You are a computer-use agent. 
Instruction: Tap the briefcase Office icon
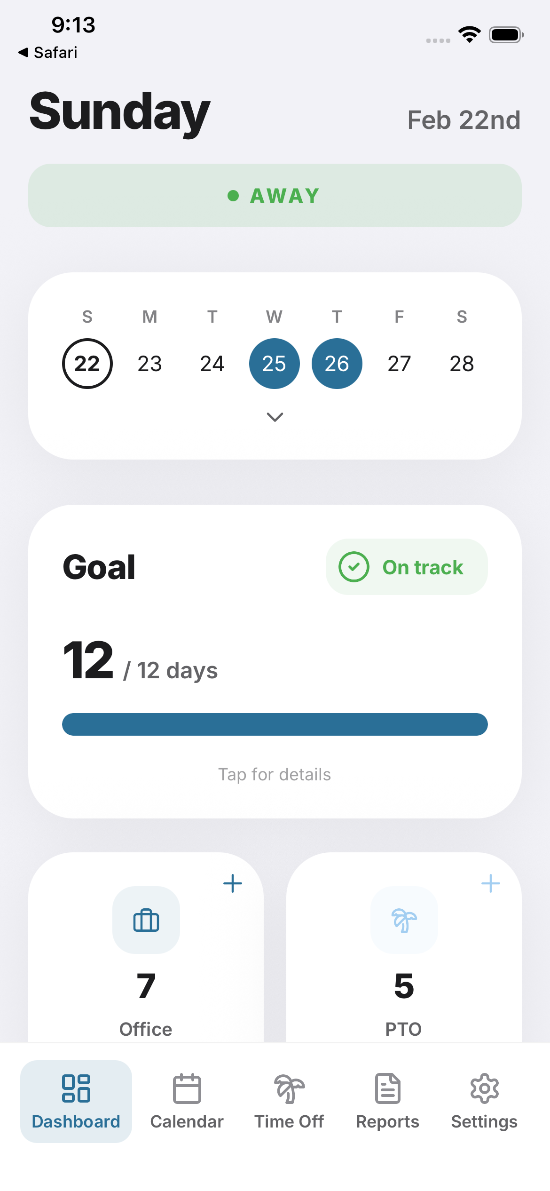coord(146,920)
